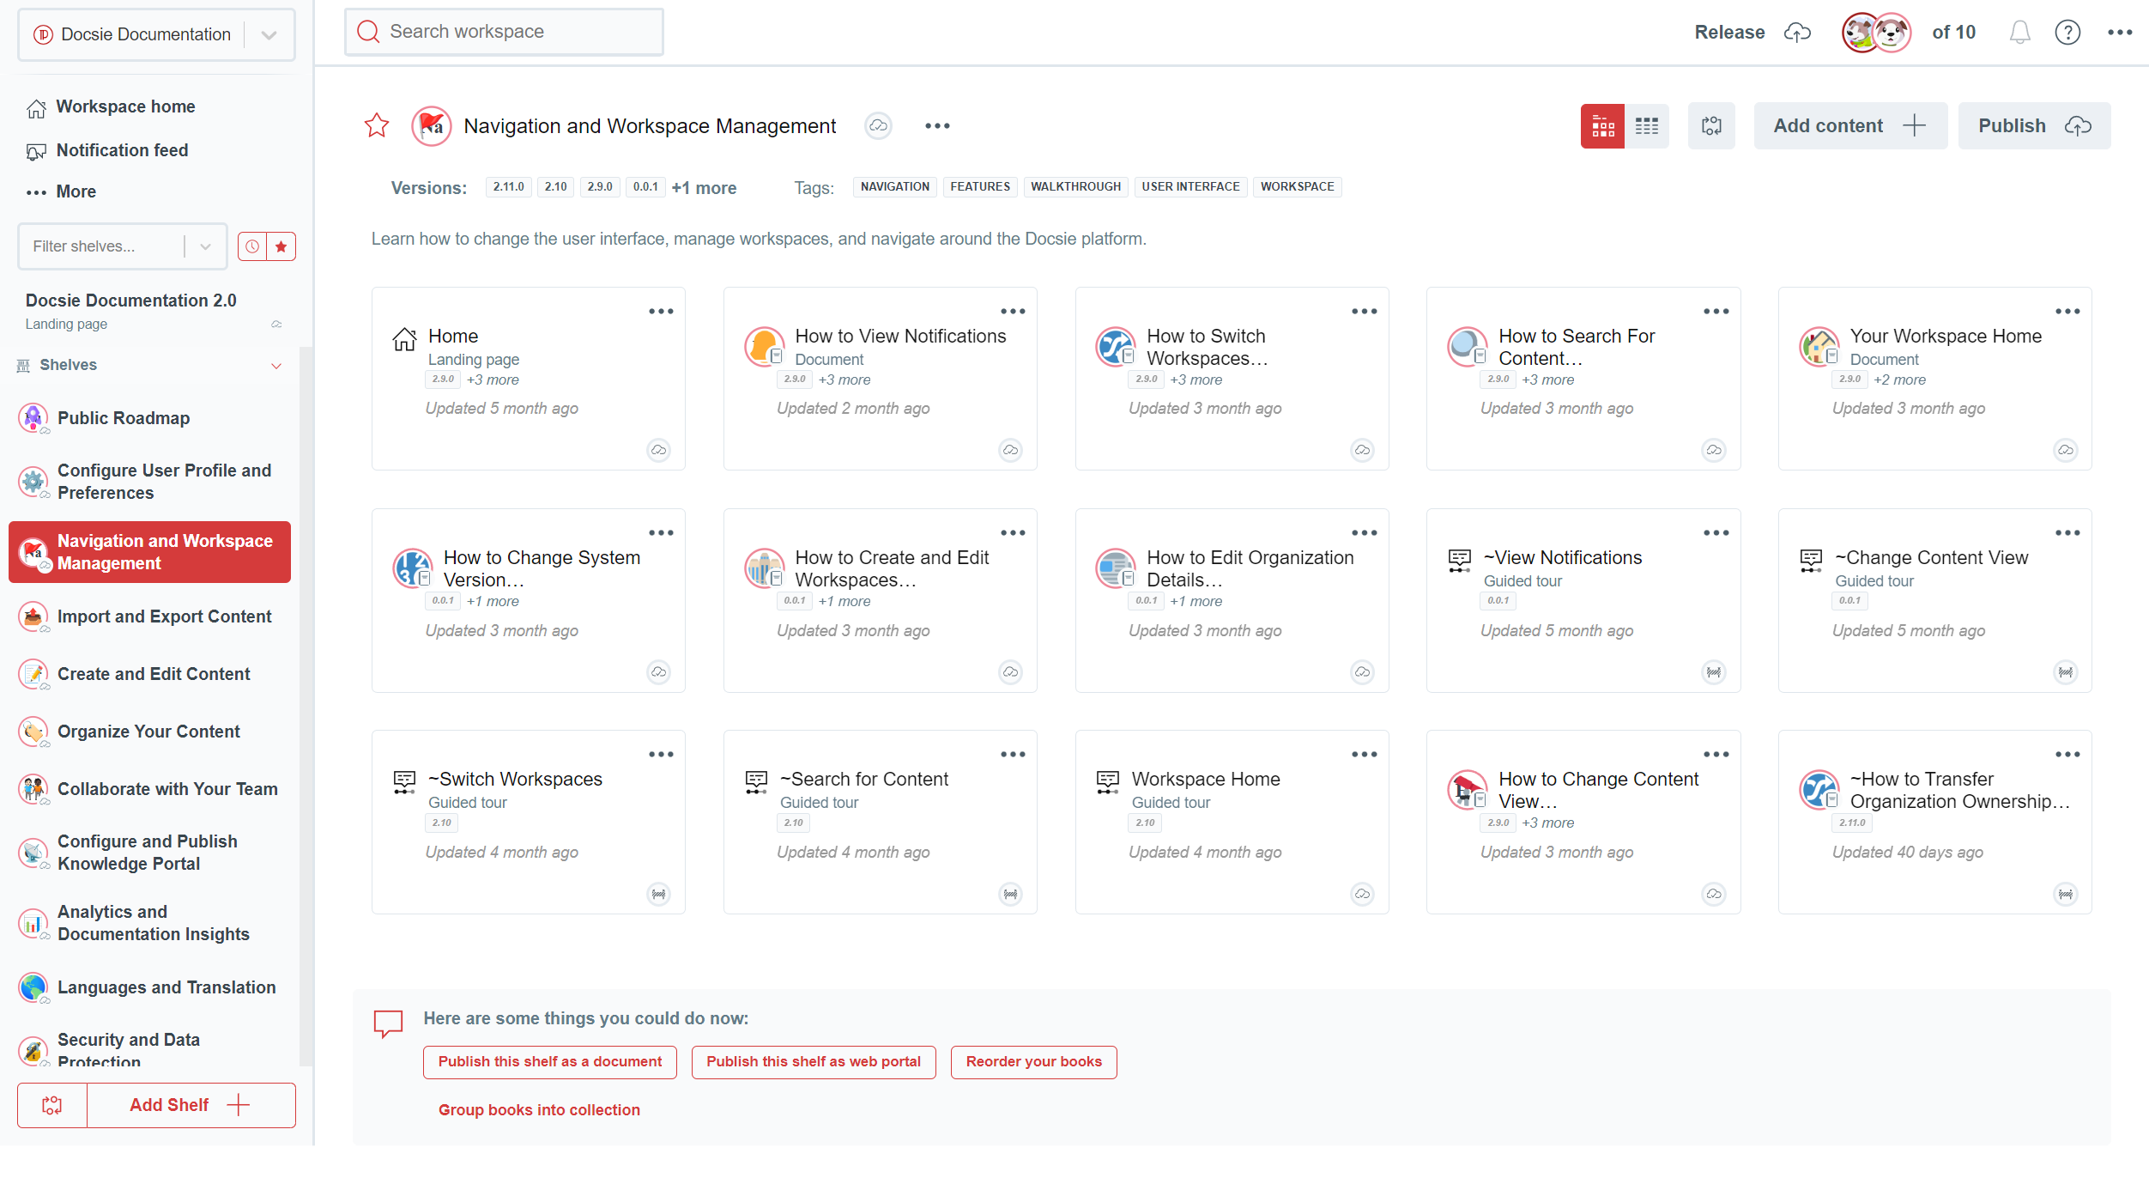Click Publish this shelf as web portal
This screenshot has width=2149, height=1184.
[813, 1062]
